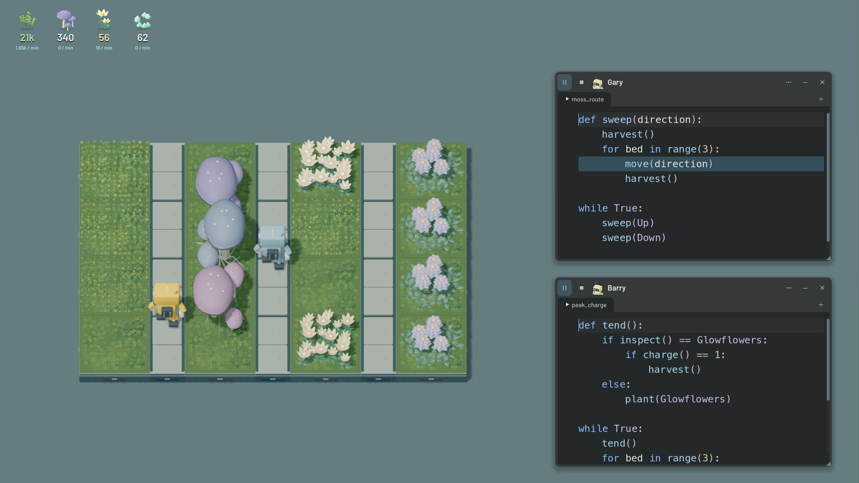Click the glowflower resource counter icon
859x483 pixels.
(104, 19)
